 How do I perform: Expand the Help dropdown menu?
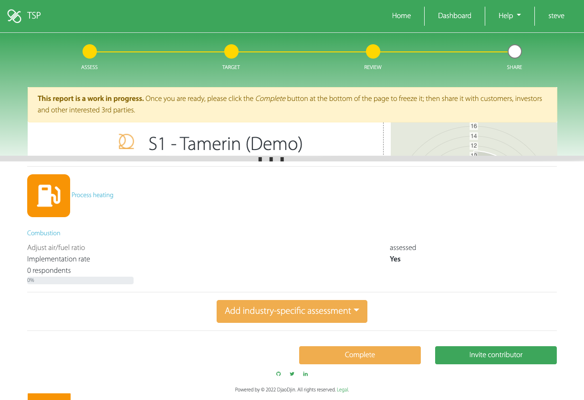[509, 16]
